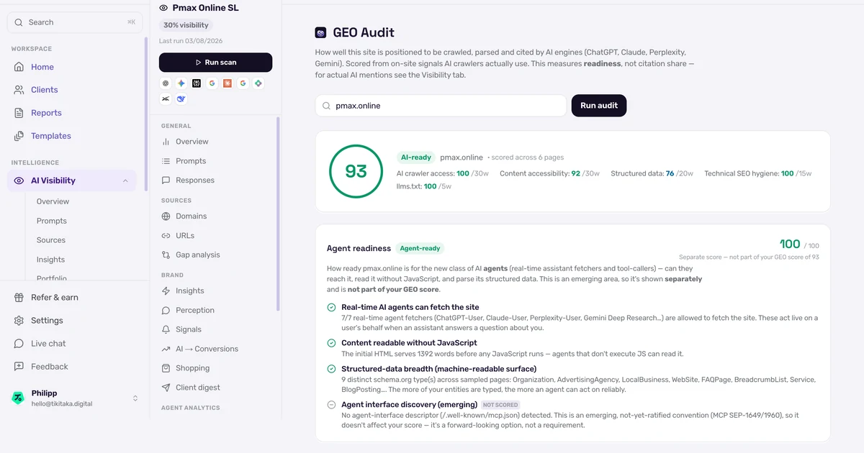Click the GEO Audit heading icon

[321, 32]
